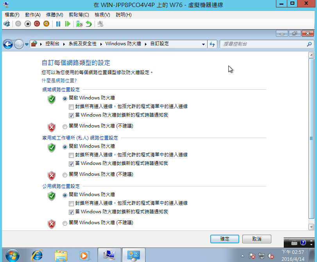Select turn off firewall for domain network
The height and width of the screenshot is (262, 317).
[x=65, y=126]
